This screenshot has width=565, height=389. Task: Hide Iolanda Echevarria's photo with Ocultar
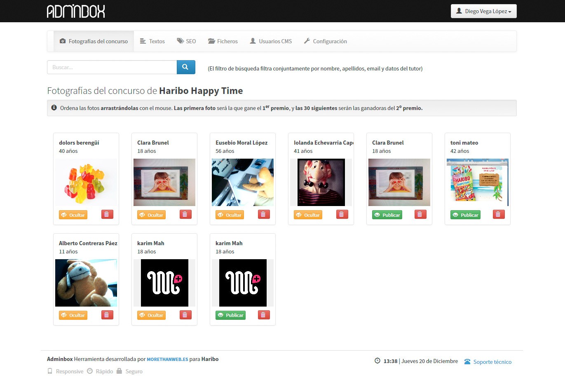click(x=308, y=215)
